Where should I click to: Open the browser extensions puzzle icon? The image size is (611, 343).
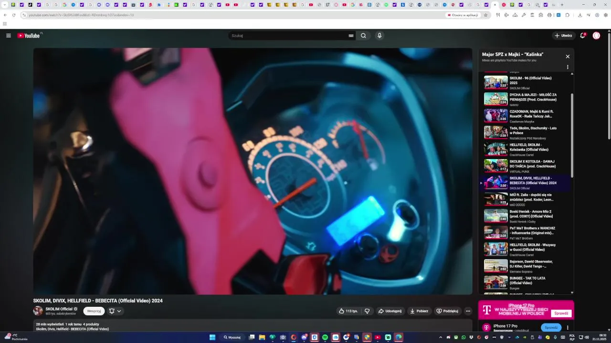(568, 15)
